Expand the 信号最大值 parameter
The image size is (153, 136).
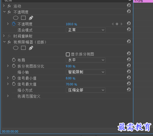click(8, 84)
